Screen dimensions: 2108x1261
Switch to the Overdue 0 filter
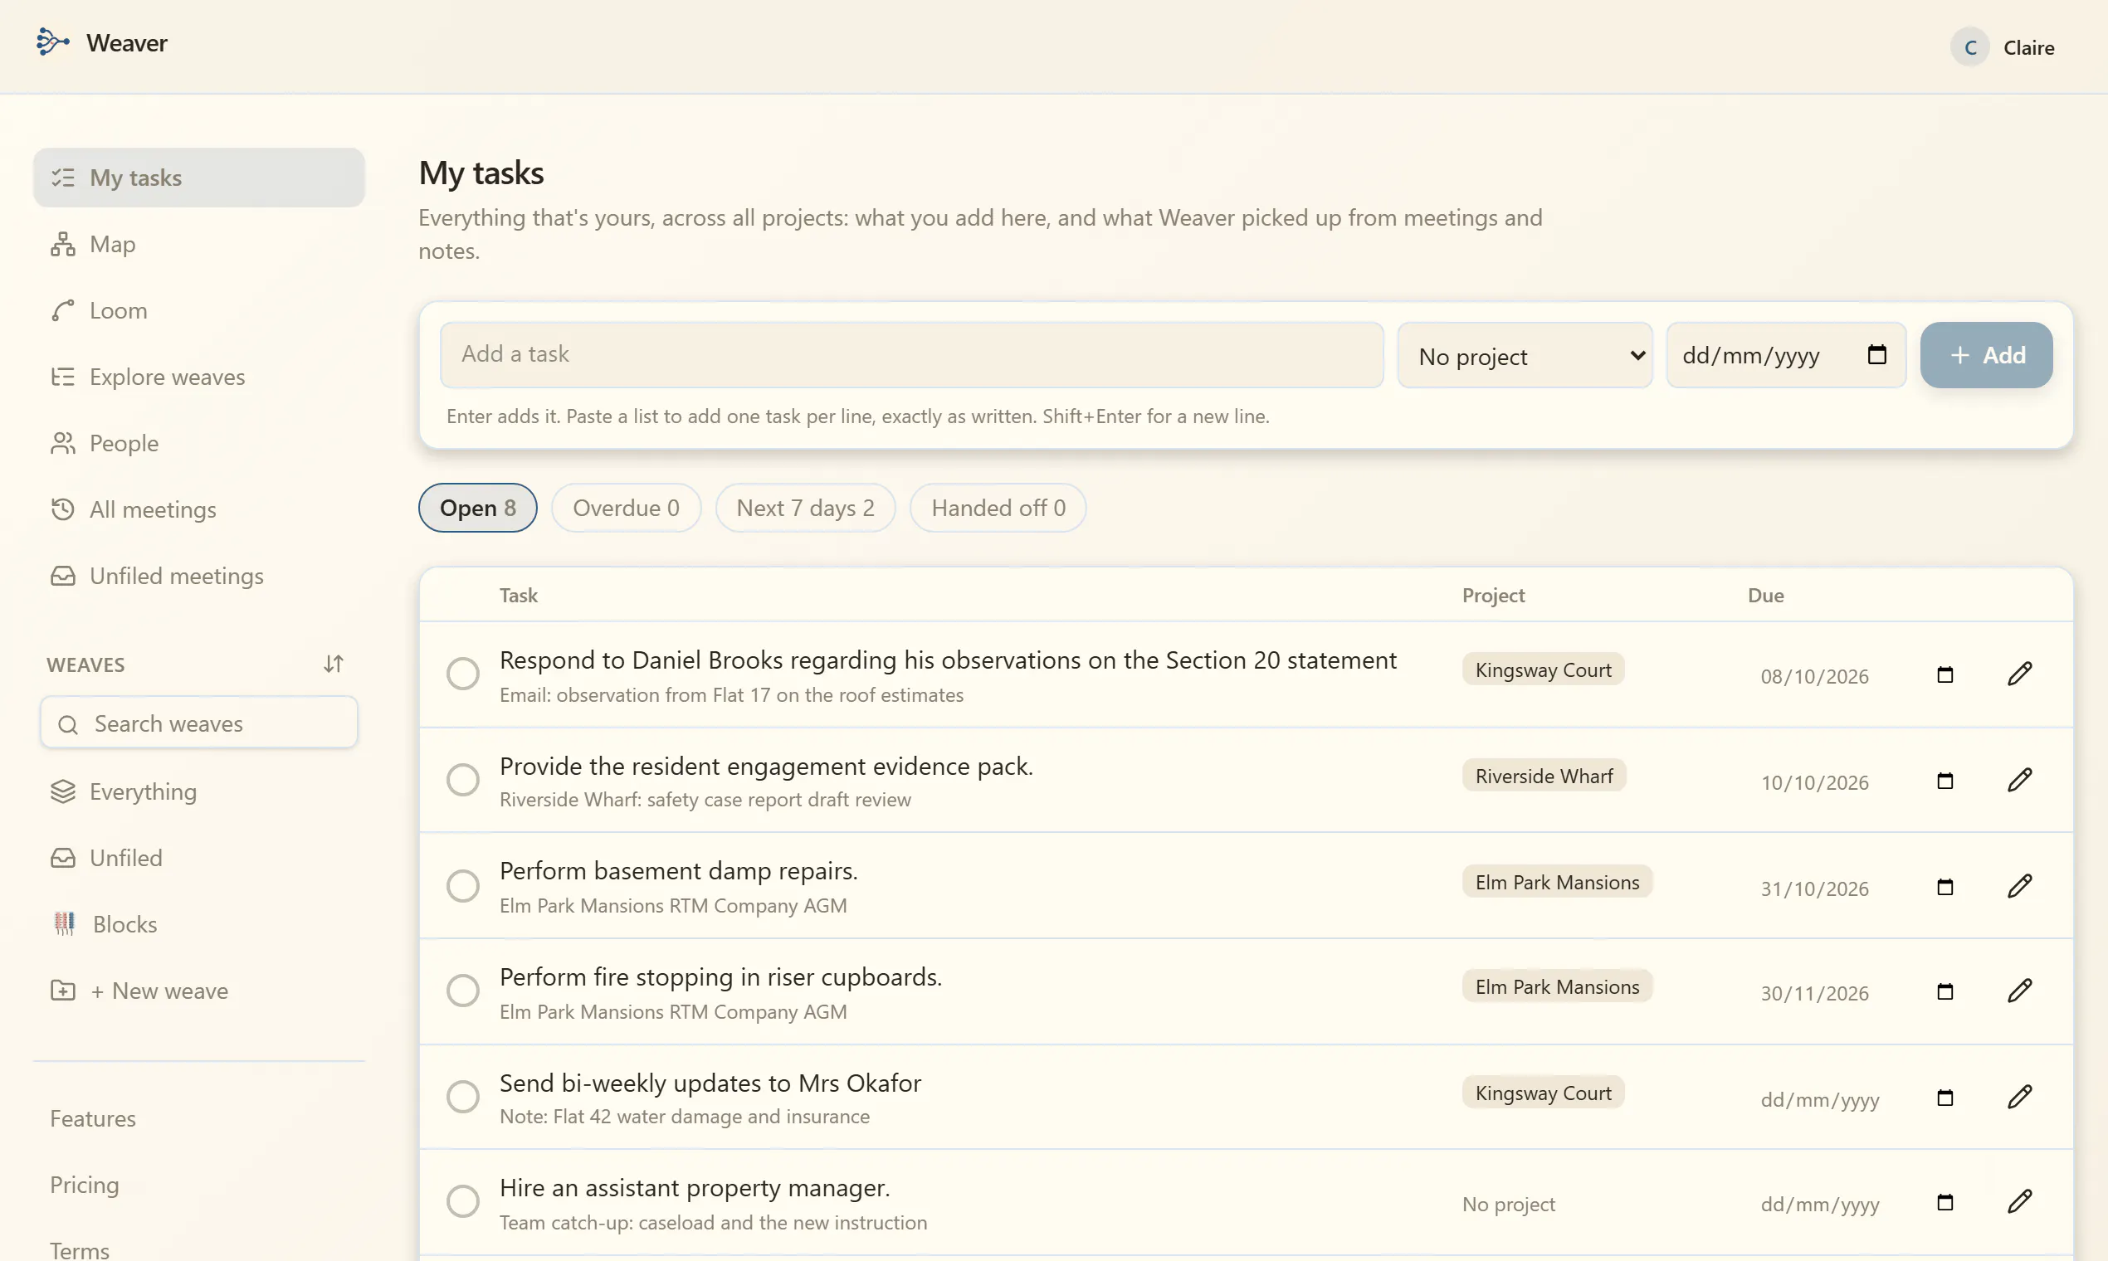tap(627, 509)
